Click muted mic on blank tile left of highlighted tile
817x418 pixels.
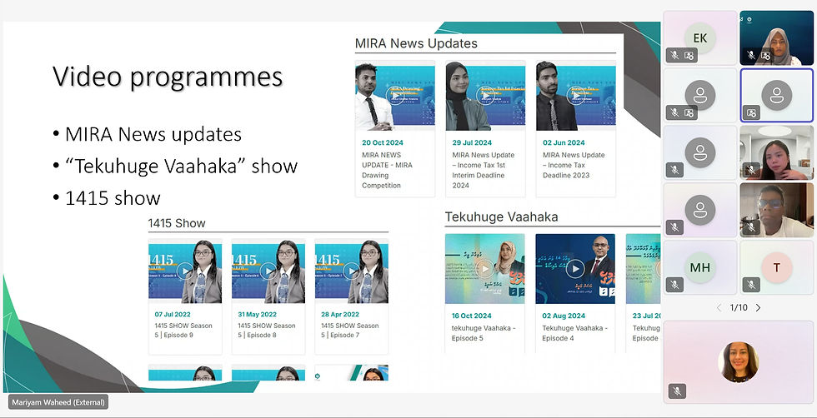tap(674, 112)
